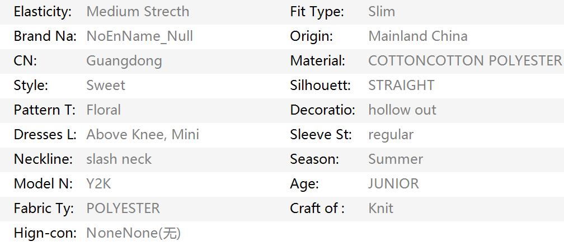The width and height of the screenshot is (564, 246).
Task: Click the Slim fit type value
Action: pyautogui.click(x=382, y=12)
